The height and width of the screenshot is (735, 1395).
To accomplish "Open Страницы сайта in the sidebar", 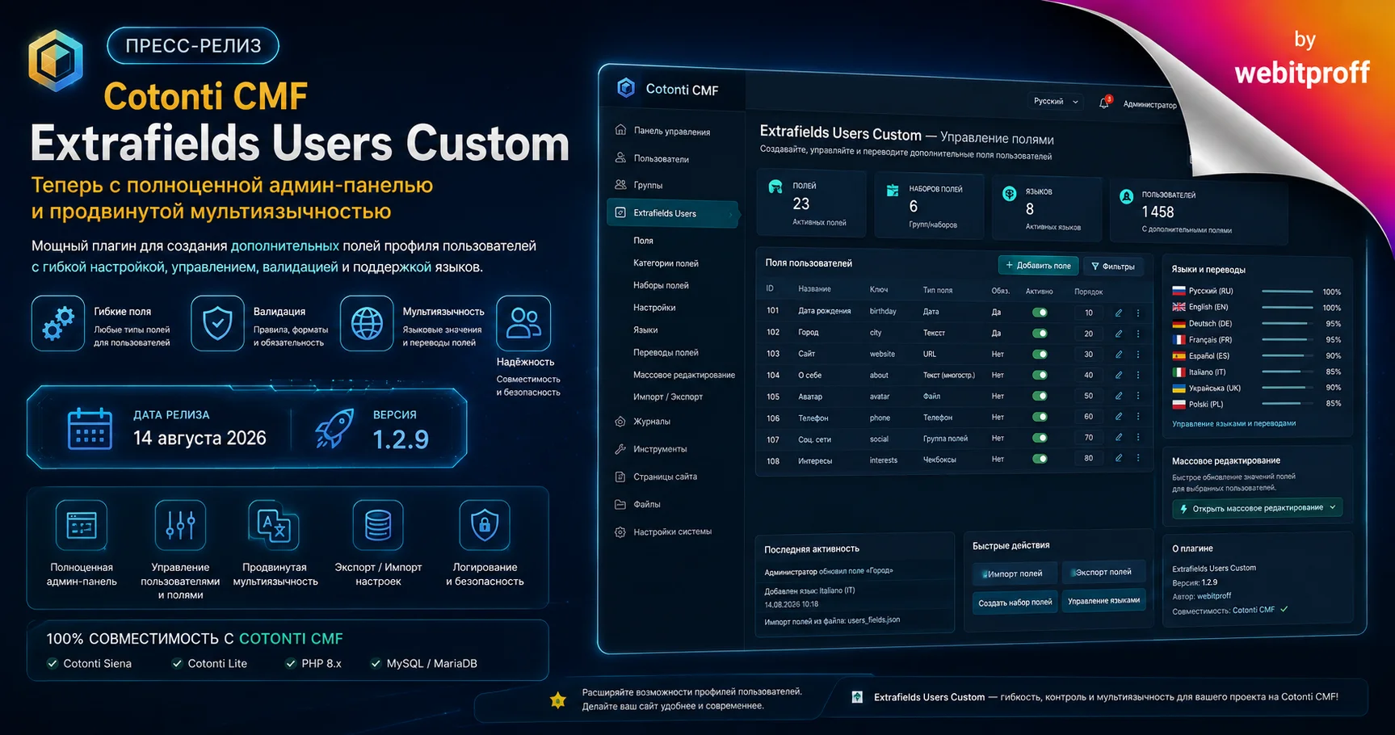I will point(665,477).
